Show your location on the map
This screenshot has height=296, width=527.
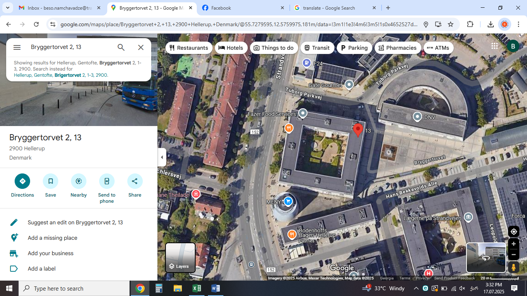[x=513, y=232]
